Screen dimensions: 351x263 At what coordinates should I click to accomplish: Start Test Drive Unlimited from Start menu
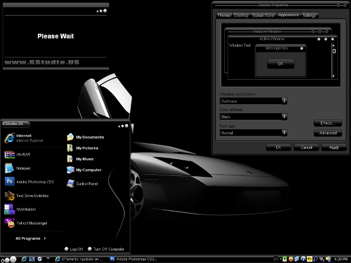[26, 196]
